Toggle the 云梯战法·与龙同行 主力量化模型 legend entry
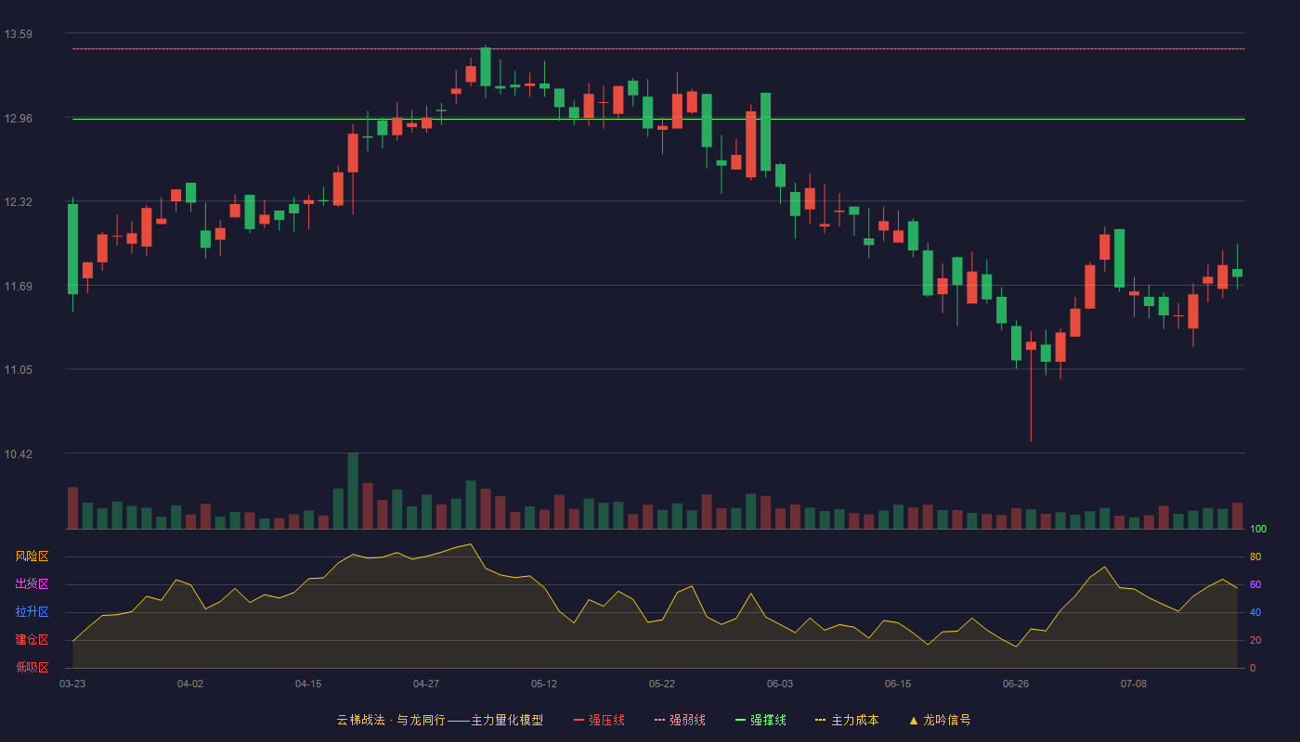The width and height of the screenshot is (1300, 742). [x=440, y=720]
